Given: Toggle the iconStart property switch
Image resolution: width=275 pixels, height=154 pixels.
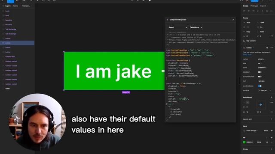Looking at the screenshot, I should 260,77.
